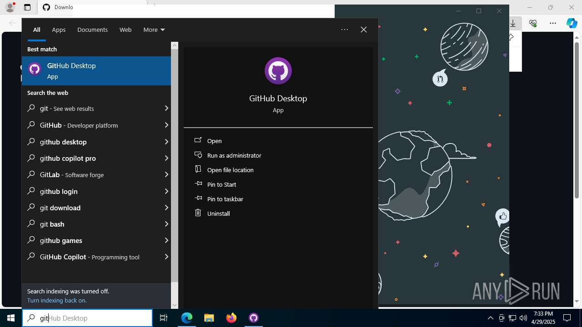This screenshot has height=327, width=582.
Task: Open the network status tray icon
Action: click(x=512, y=318)
